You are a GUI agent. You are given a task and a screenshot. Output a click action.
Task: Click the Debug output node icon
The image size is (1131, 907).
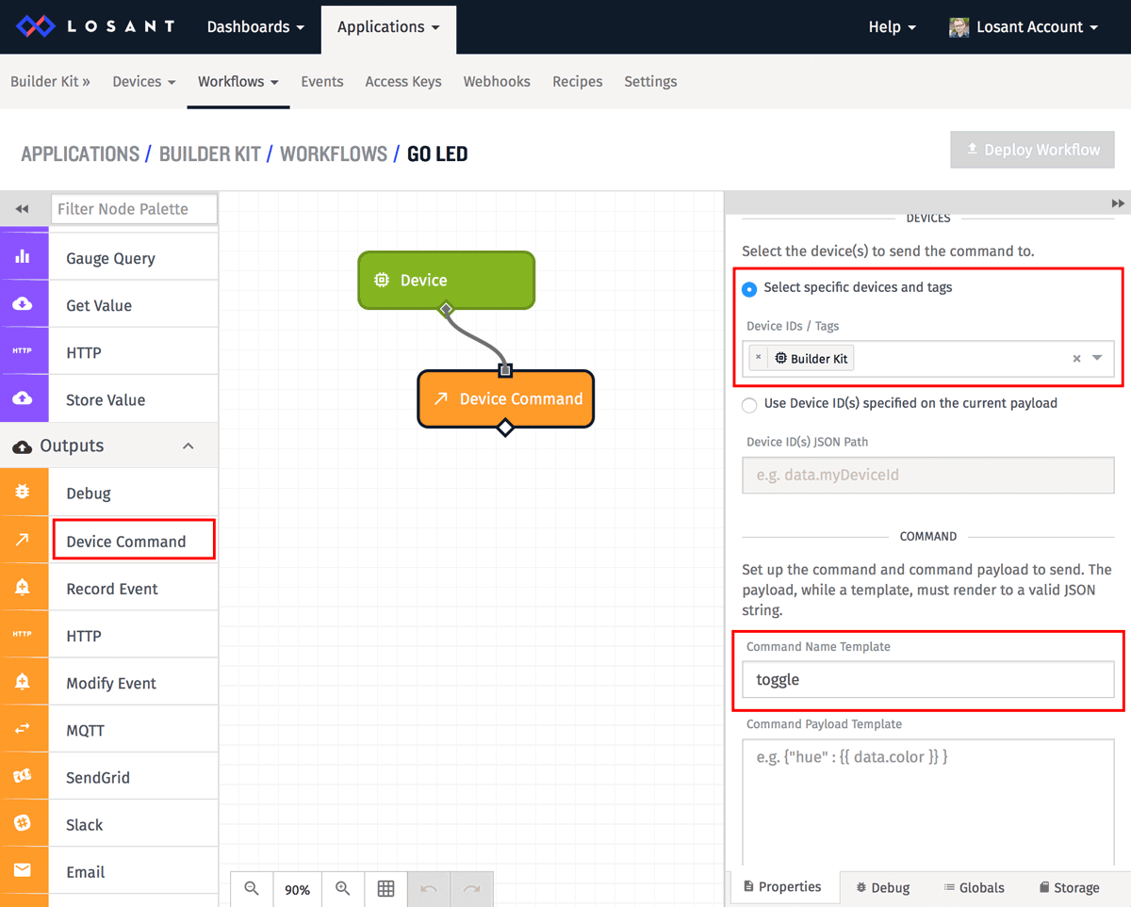(24, 493)
